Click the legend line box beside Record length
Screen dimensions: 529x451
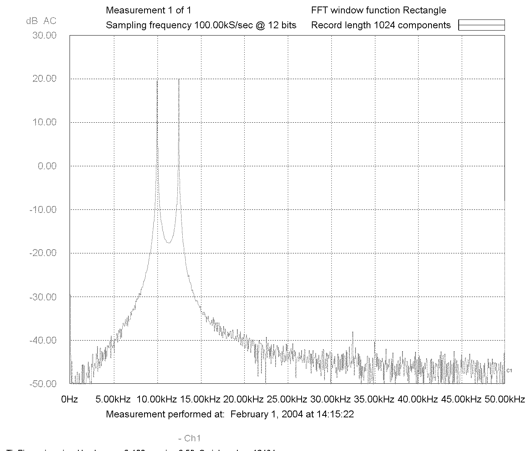click(482, 25)
